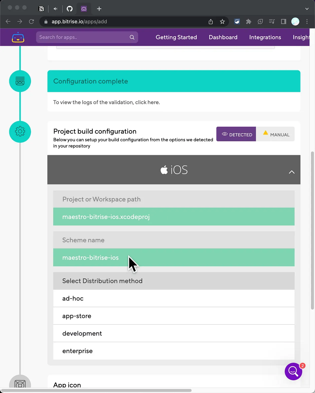Switch to MANUAL configuration mode
Image resolution: width=315 pixels, height=393 pixels.
(275, 134)
